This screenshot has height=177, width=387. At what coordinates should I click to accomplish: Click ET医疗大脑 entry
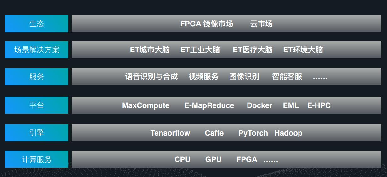pos(253,50)
